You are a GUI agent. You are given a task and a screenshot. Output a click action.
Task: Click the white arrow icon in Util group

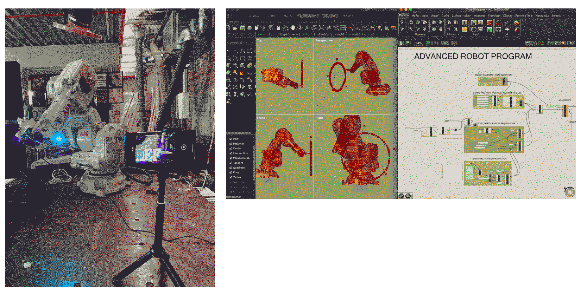tap(507, 29)
